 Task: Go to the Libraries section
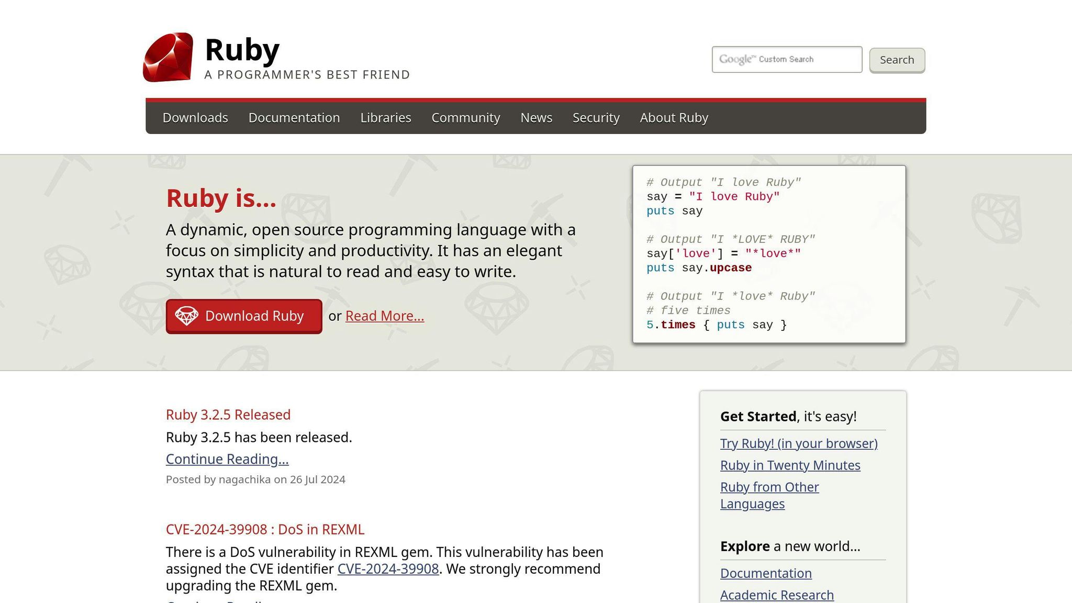386,118
